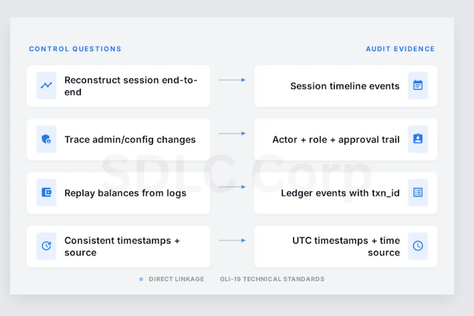
Task: Click the shield admin icon
Action: 46,139
